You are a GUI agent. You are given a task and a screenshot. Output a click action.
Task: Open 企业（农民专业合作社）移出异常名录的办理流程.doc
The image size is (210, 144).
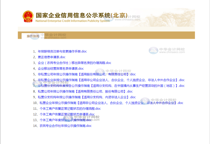tap(74, 63)
